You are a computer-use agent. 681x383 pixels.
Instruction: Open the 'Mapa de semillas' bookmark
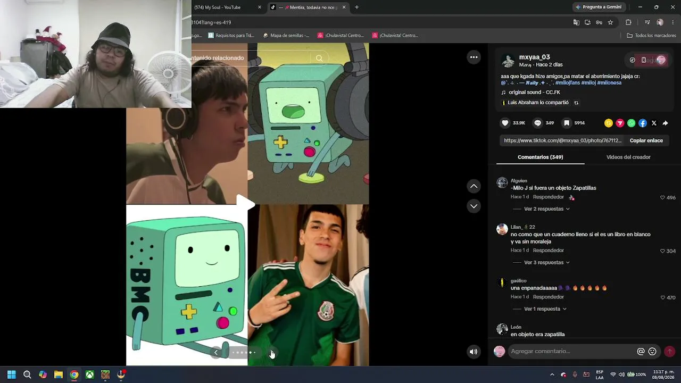click(x=286, y=36)
